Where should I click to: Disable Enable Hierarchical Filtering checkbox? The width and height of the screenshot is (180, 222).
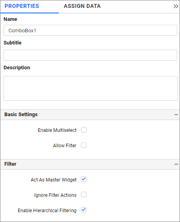tap(84, 210)
